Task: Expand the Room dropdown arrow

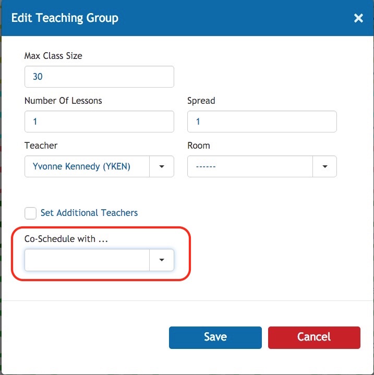Action: [x=324, y=166]
